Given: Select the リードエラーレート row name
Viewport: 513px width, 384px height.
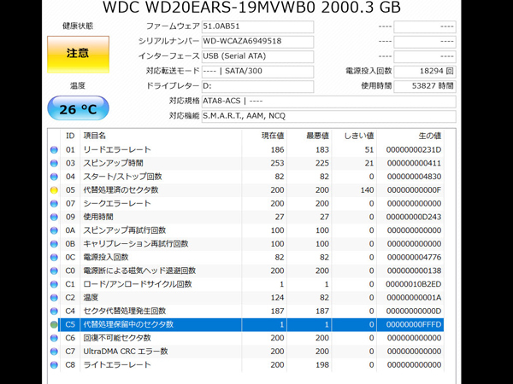Looking at the screenshot, I should tap(117, 150).
